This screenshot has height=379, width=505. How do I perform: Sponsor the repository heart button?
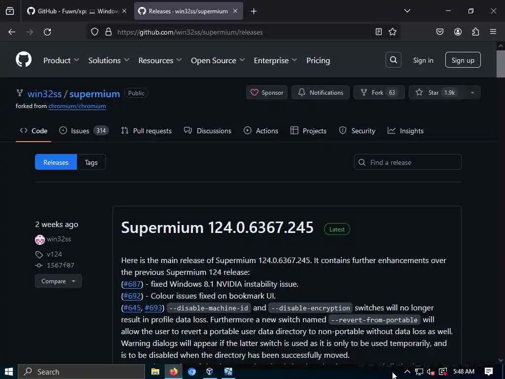coord(267,92)
